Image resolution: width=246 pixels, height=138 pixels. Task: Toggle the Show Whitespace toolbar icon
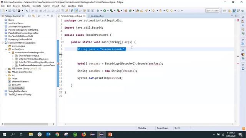(x=93, y=11)
